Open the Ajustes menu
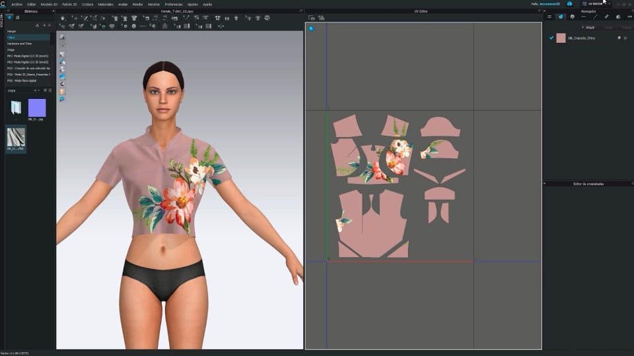This screenshot has height=356, width=634. 192,4
